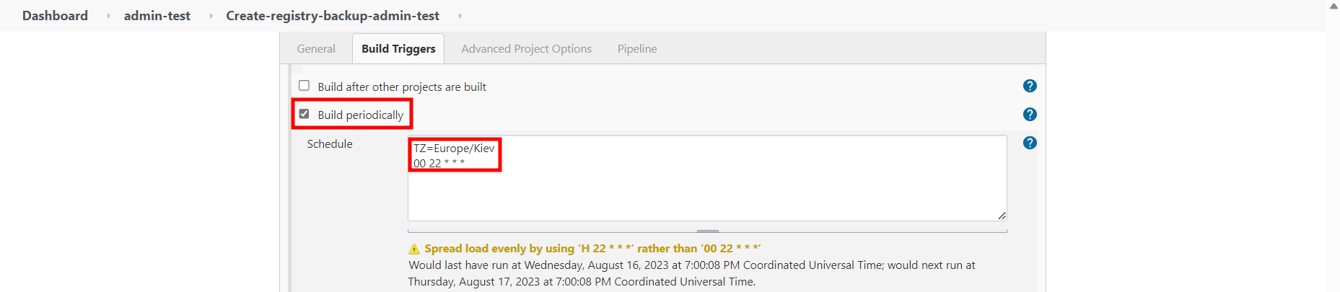The image size is (1340, 292).
Task: Go to the Pipeline tab
Action: coord(637,49)
